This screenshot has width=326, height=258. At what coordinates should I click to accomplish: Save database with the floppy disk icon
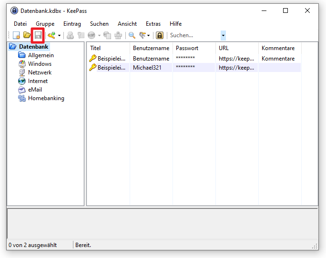(38, 35)
